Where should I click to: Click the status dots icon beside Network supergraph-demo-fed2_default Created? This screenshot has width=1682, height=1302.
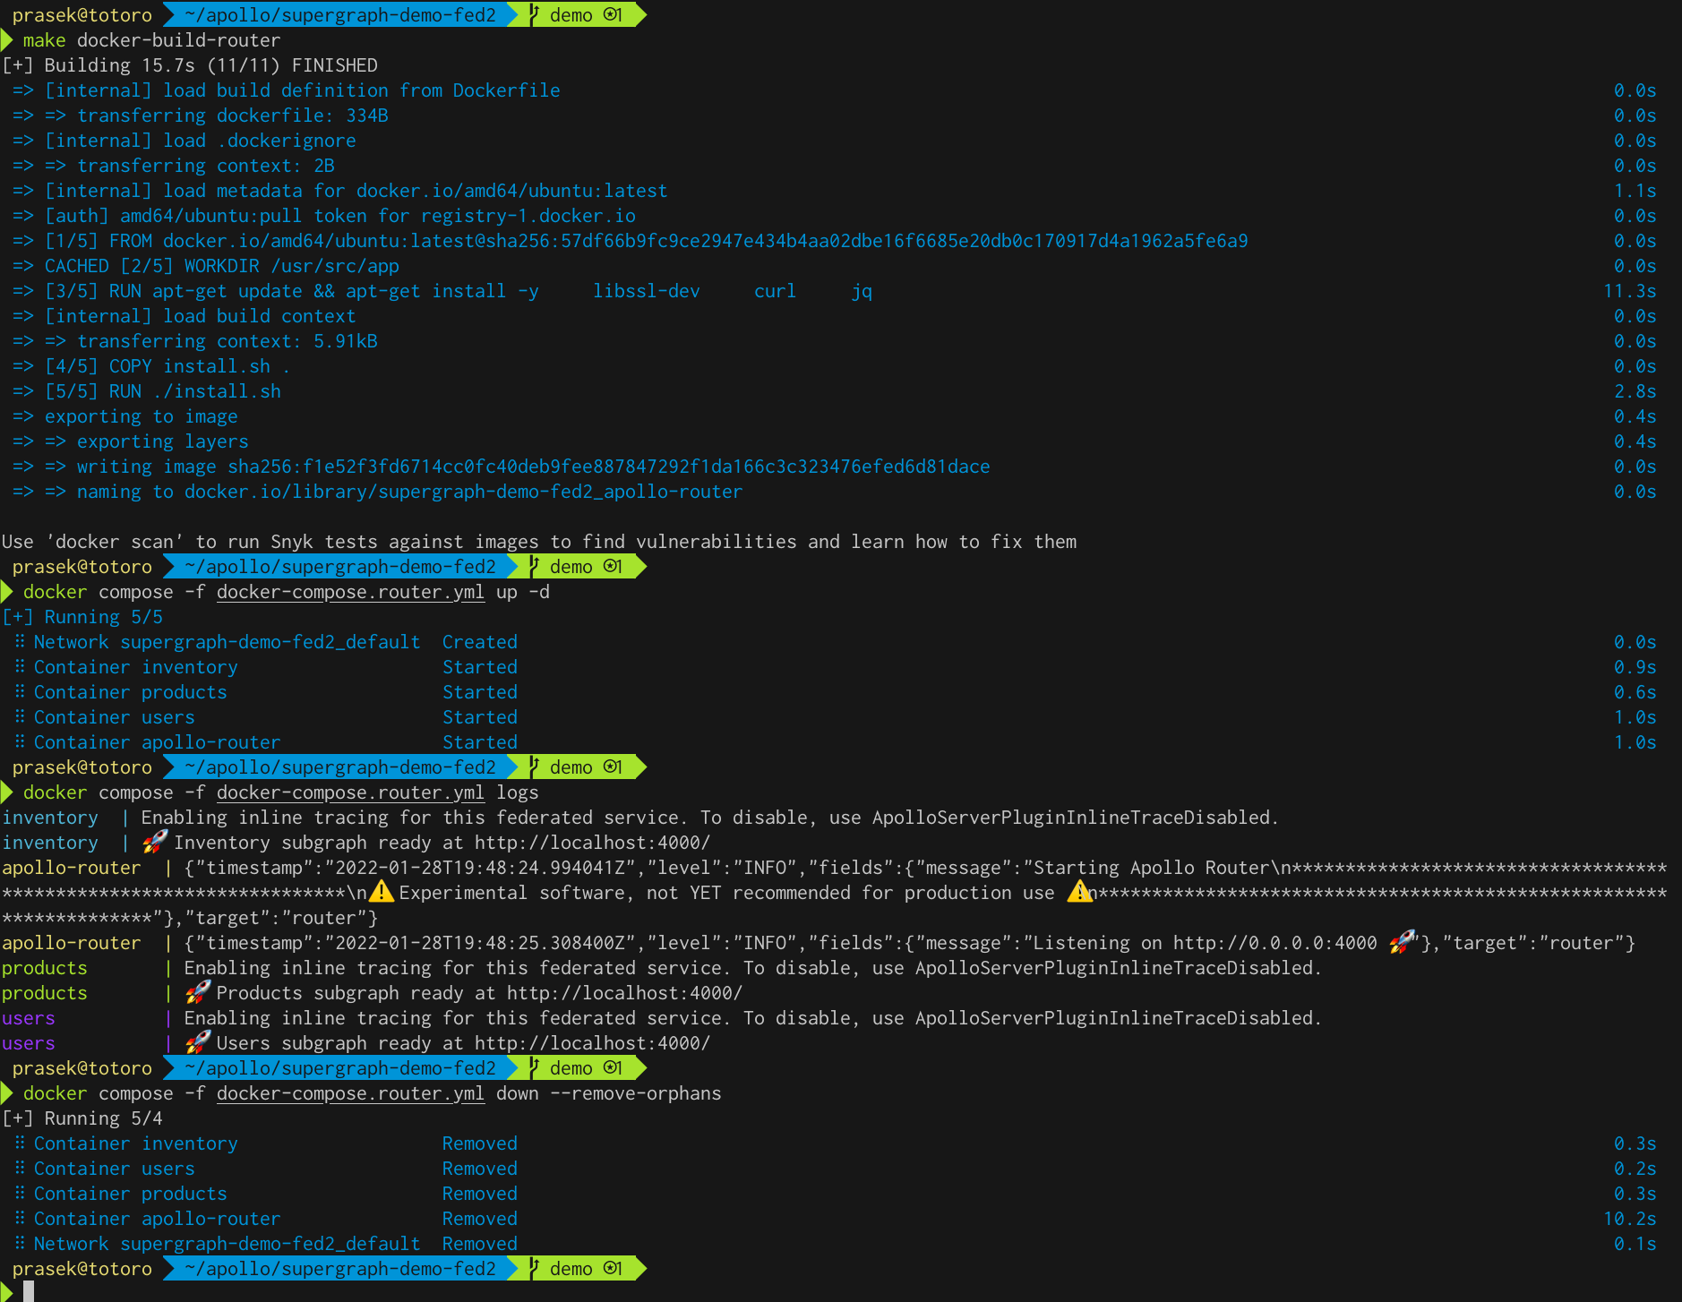click(20, 641)
